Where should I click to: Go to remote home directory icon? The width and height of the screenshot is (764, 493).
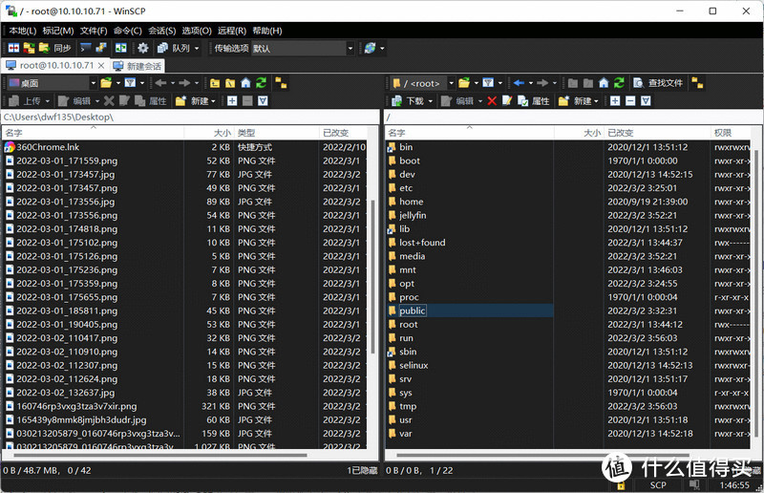pos(604,83)
